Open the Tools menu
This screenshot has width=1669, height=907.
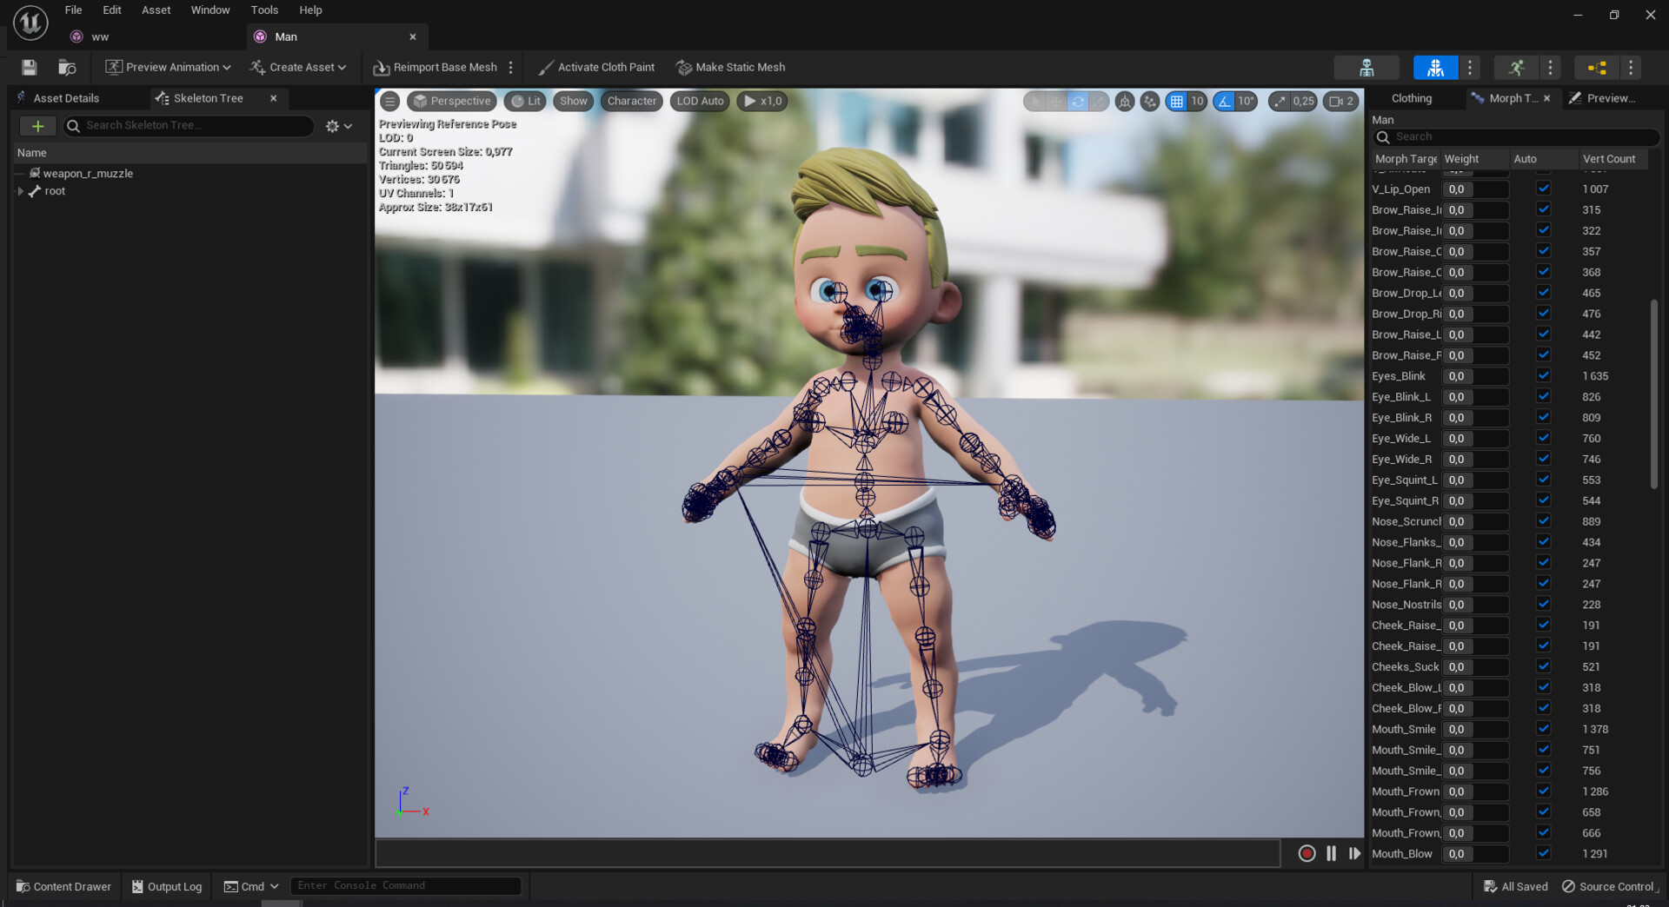264,10
